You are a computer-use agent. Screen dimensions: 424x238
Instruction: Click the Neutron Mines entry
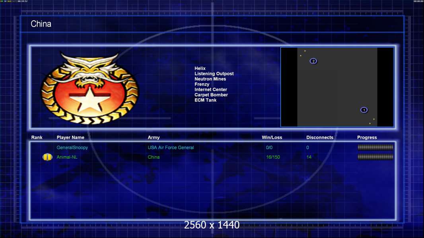pos(210,79)
